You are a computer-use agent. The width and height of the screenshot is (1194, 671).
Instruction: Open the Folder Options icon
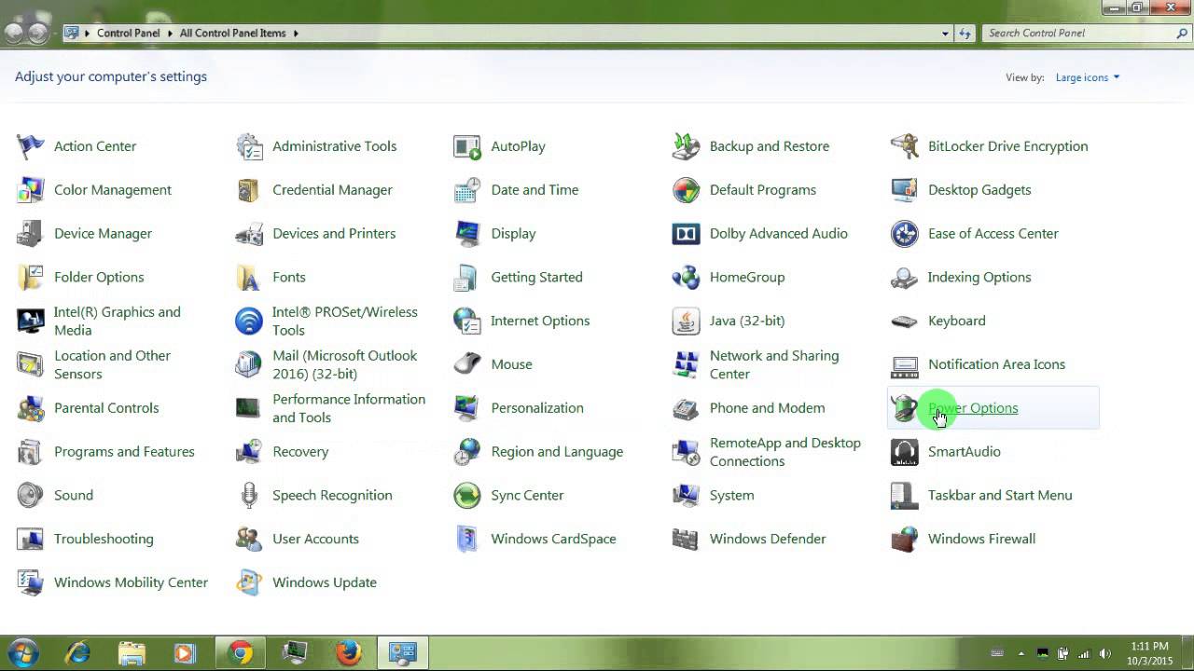coord(31,278)
